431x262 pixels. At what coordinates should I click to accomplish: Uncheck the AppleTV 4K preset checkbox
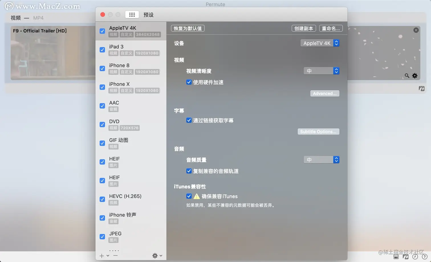pyautogui.click(x=102, y=31)
